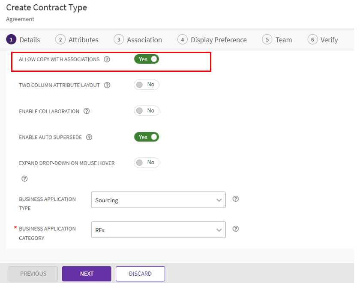Image resolution: width=357 pixels, height=283 pixels.
Task: Expand the Business Application Type dropdown showing Sourcing
Action: (158, 200)
